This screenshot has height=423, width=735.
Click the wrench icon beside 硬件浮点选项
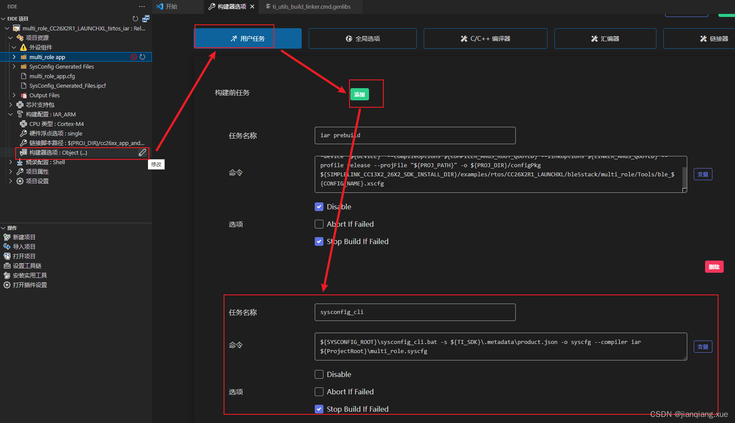[x=23, y=133]
